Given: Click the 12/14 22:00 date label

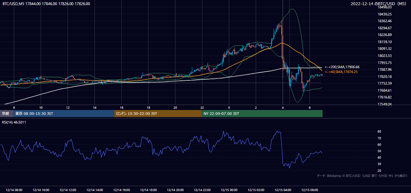Looking at the screenshot, I should point(202,190).
